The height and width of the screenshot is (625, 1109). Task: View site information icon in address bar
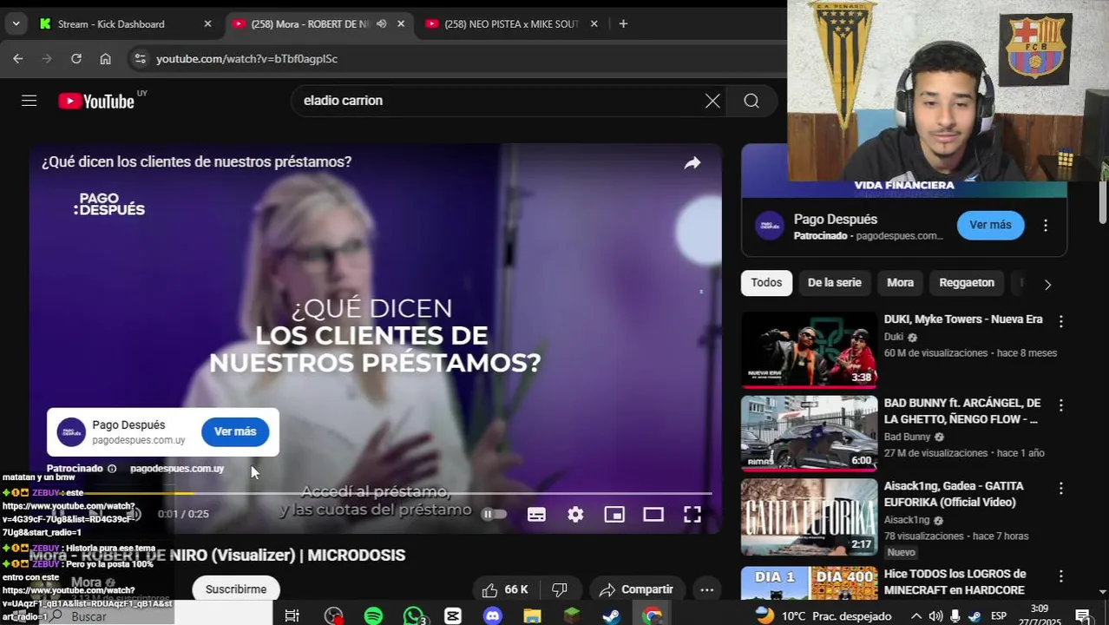(x=139, y=58)
